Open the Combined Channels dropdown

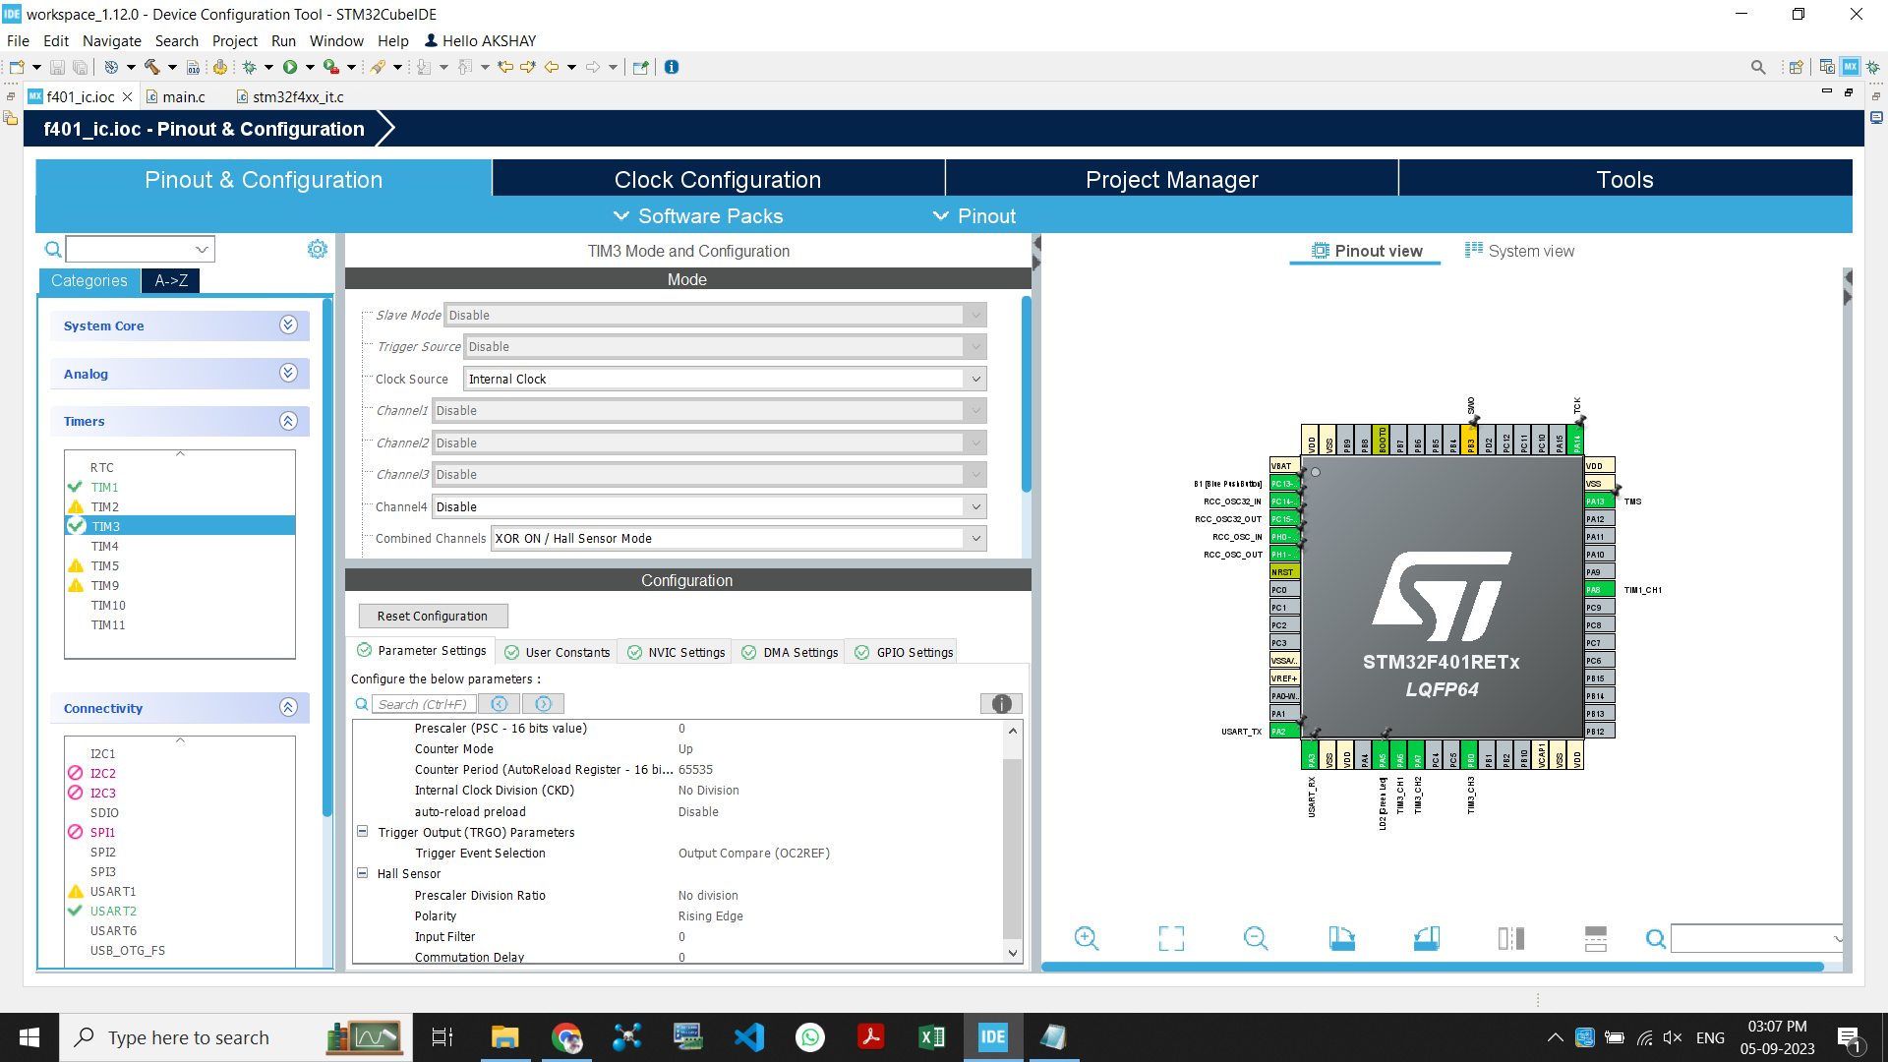click(973, 538)
